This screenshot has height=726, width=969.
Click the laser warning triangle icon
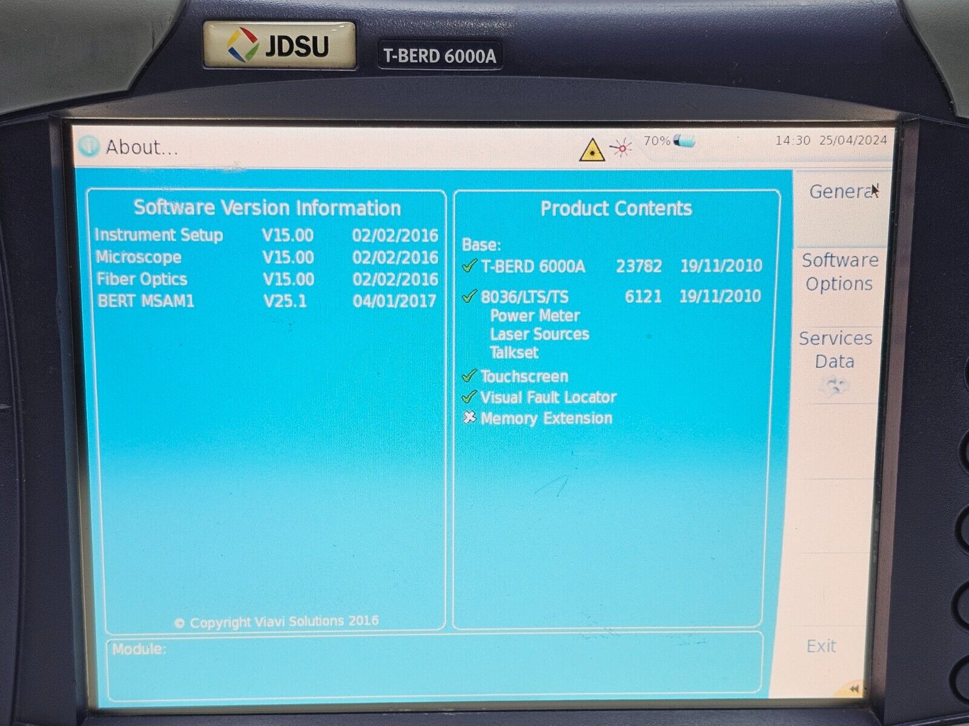click(x=591, y=149)
